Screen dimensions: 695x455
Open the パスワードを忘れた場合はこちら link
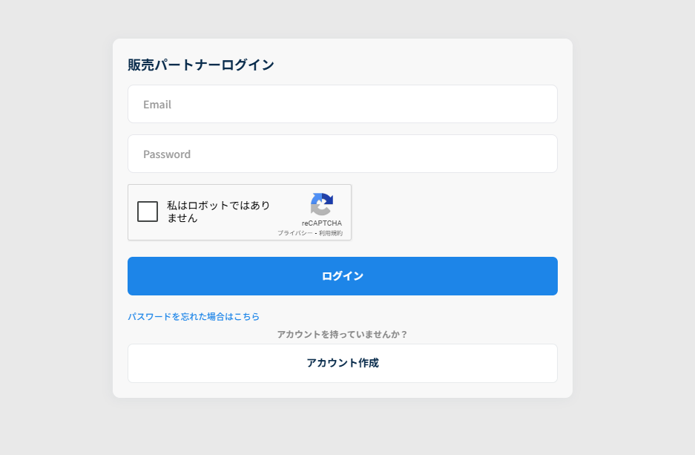[194, 317]
